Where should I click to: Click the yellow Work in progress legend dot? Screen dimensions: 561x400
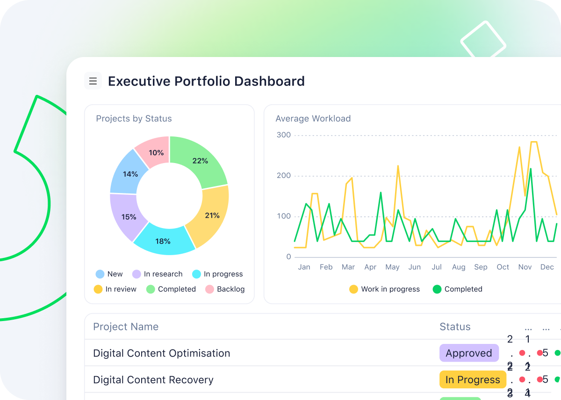coord(353,289)
